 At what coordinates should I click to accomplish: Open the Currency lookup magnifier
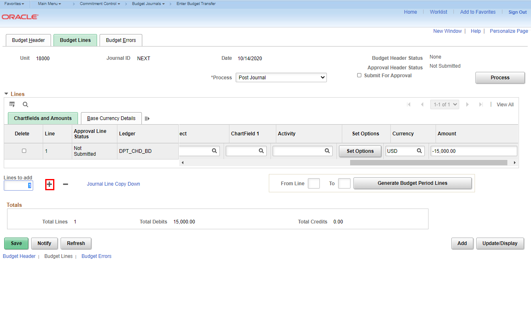tap(419, 151)
